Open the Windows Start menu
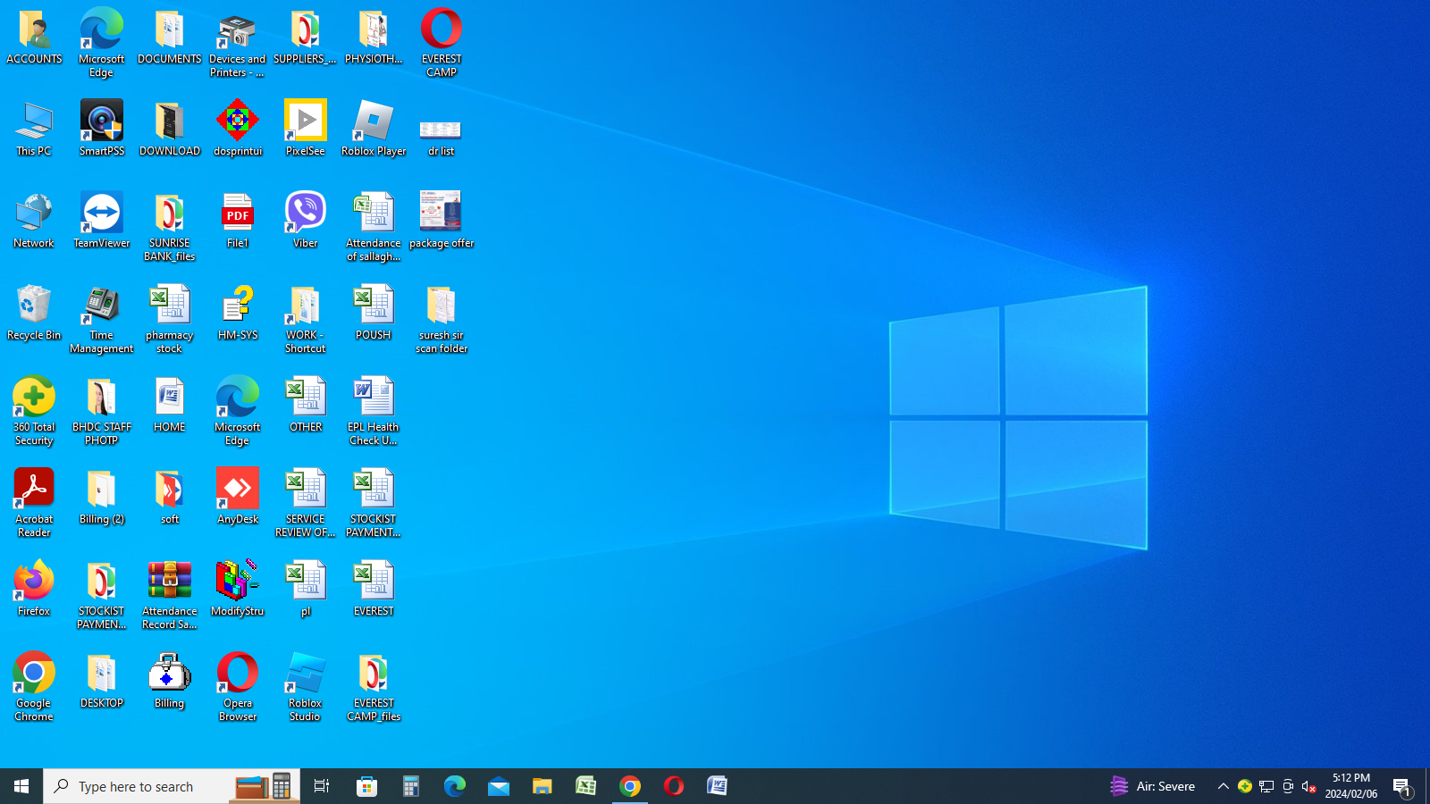 pos(21,786)
